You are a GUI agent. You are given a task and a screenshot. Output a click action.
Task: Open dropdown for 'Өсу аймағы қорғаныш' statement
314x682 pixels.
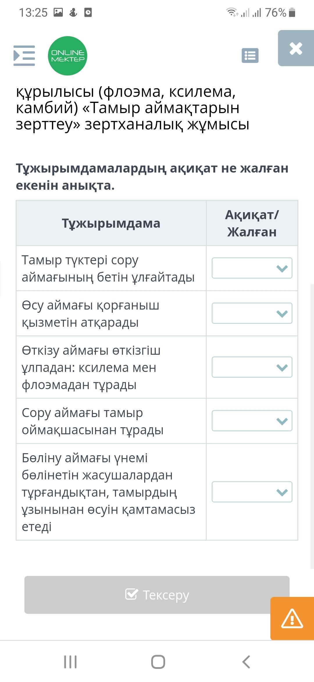click(x=252, y=313)
